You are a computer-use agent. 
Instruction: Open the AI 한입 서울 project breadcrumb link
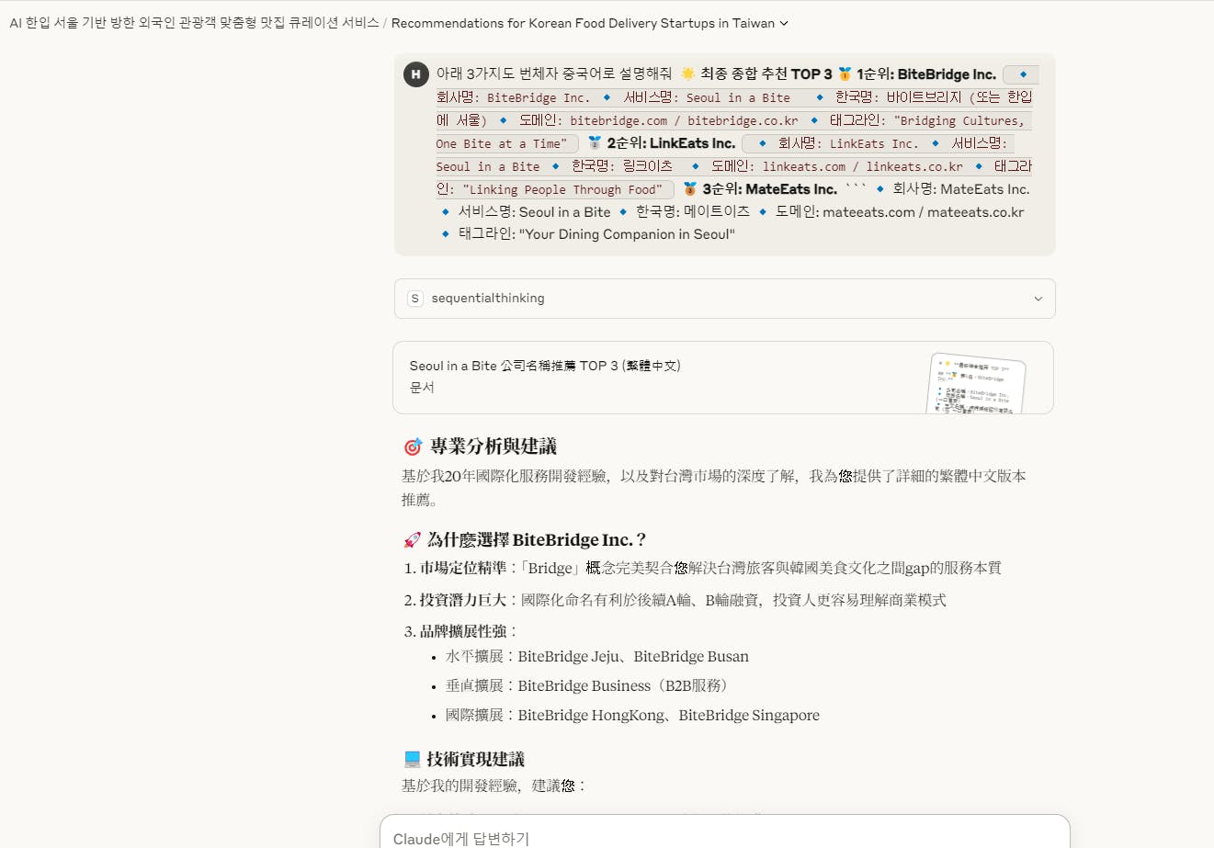tap(194, 23)
